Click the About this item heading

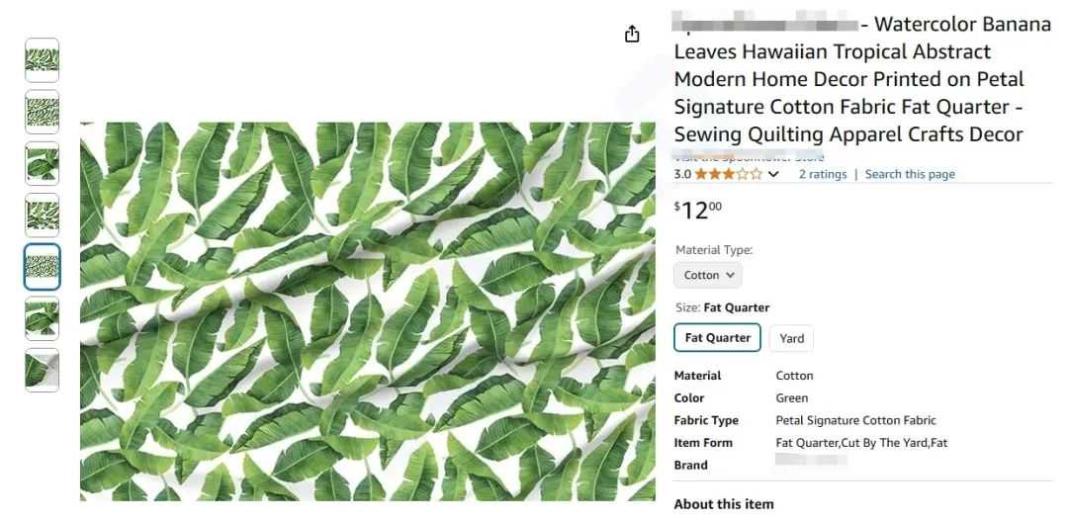click(x=724, y=504)
